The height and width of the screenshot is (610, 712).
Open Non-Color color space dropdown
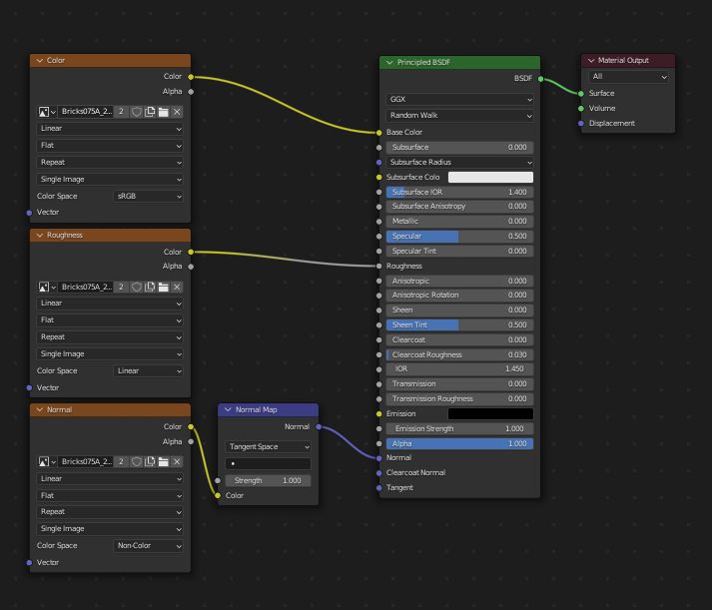(x=148, y=545)
